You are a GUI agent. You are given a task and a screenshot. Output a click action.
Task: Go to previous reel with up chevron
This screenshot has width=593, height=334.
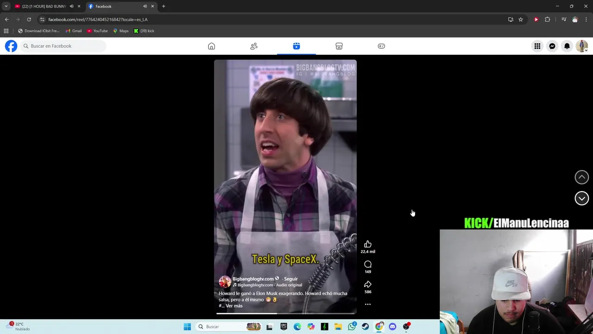[x=582, y=177]
